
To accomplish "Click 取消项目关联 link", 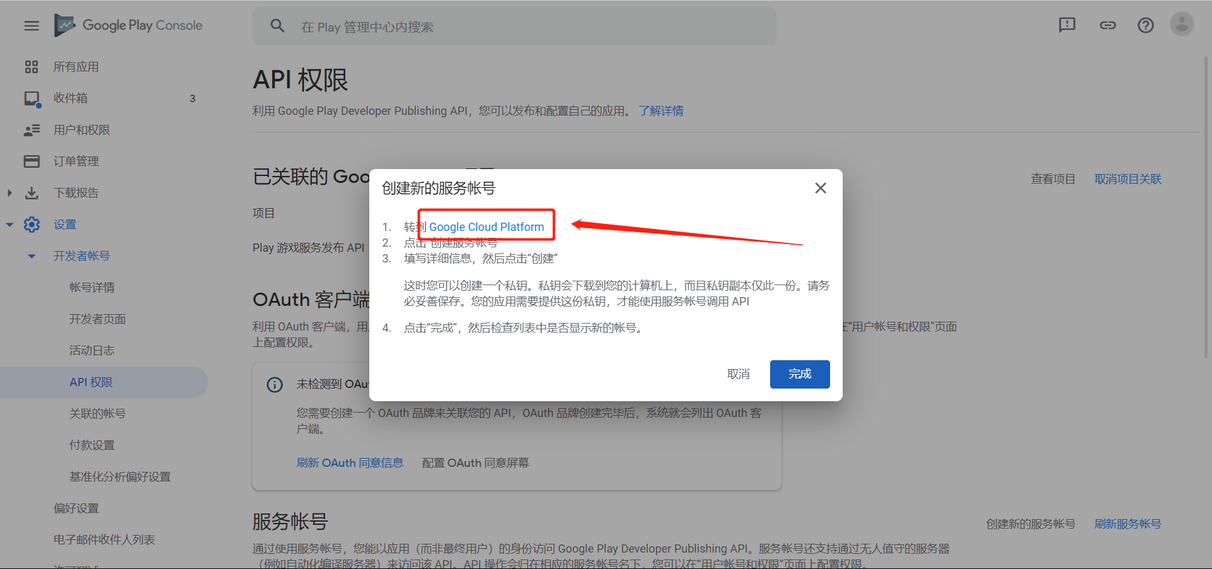I will coord(1128,179).
